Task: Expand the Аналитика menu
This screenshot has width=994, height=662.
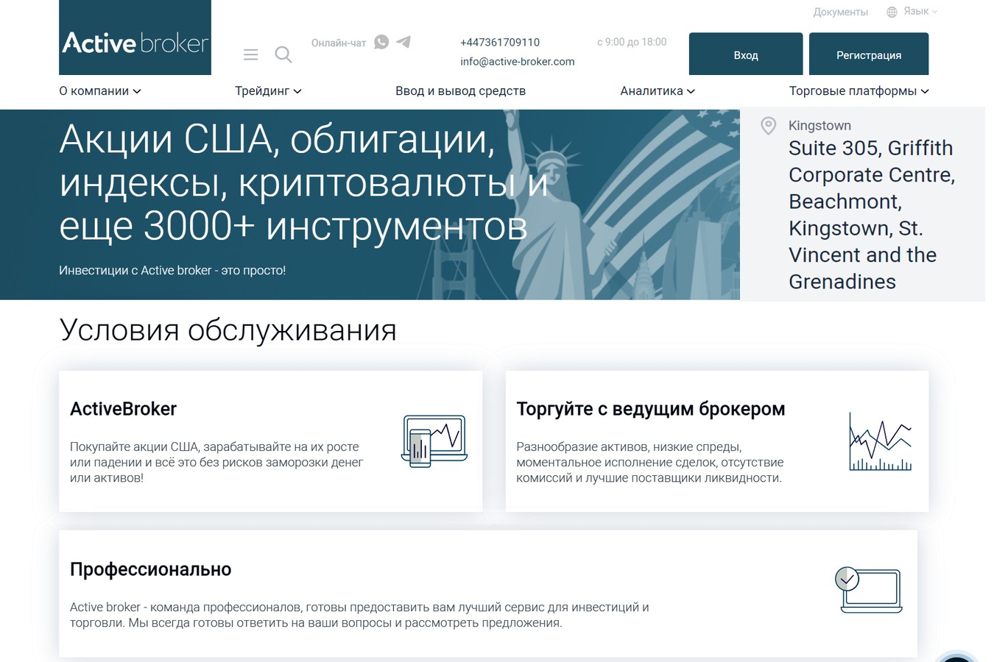Action: (658, 91)
